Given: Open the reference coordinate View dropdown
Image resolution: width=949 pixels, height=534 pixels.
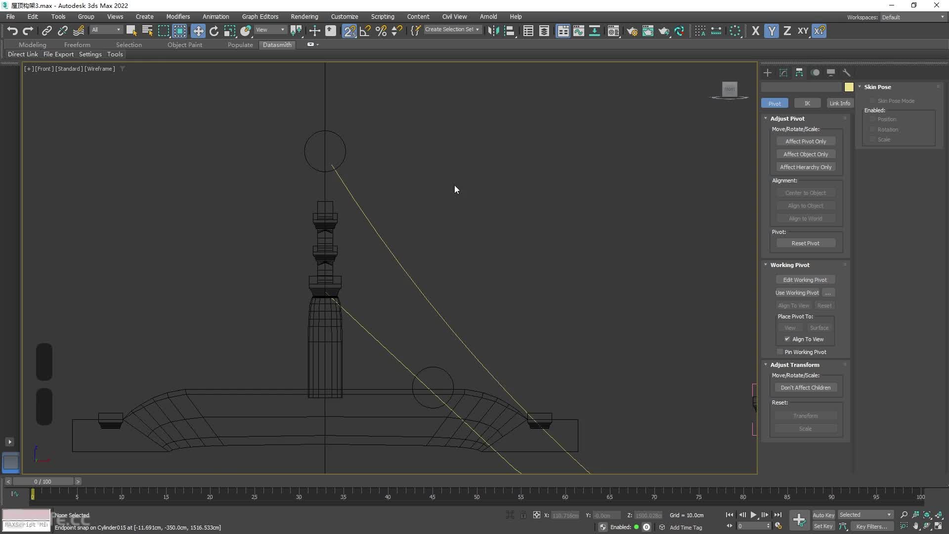Looking at the screenshot, I should point(270,30).
